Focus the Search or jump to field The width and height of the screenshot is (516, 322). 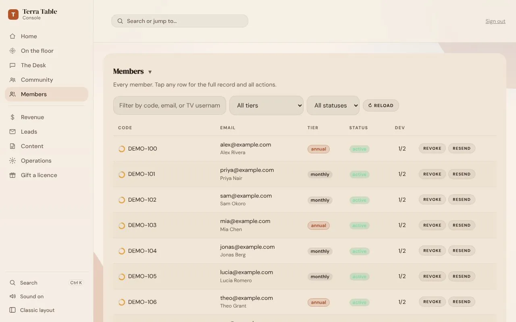180,21
